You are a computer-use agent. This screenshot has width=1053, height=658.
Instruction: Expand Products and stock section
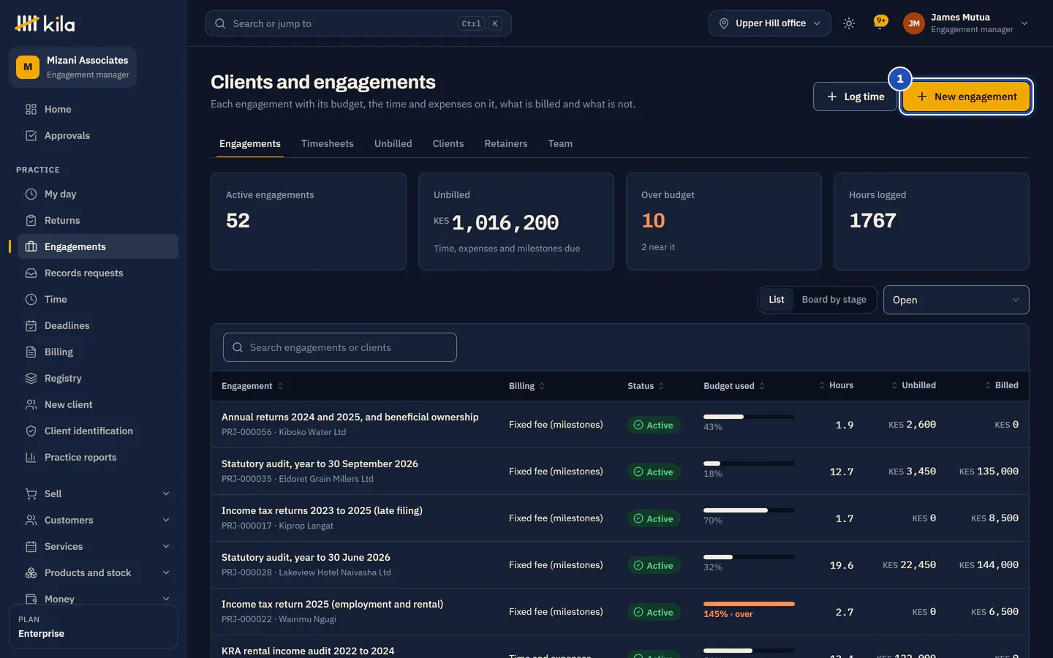point(98,572)
